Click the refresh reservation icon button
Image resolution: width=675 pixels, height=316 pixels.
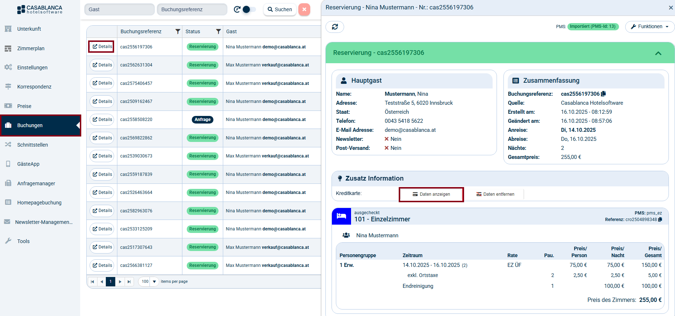[335, 27]
